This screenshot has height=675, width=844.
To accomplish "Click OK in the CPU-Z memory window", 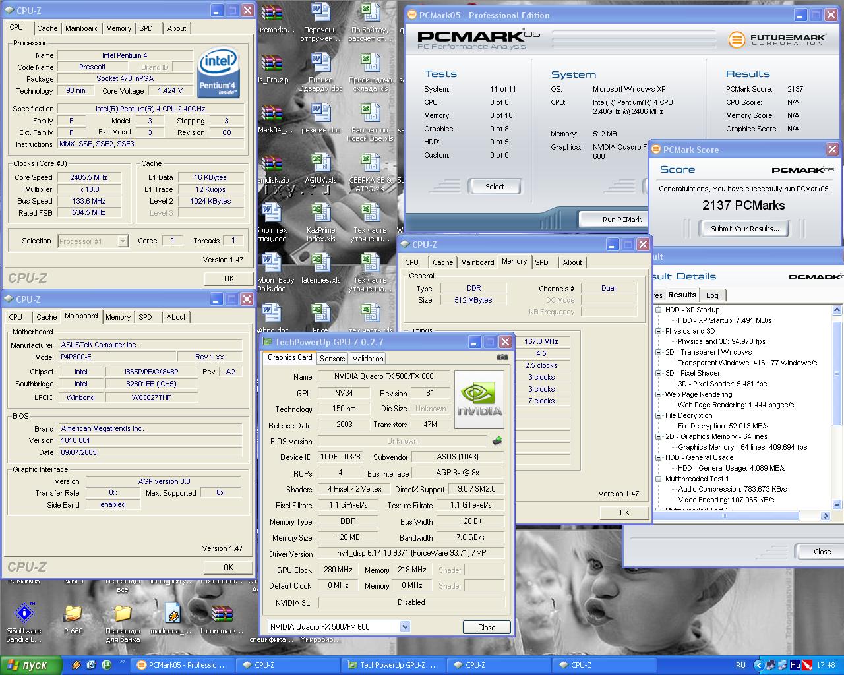I will (624, 512).
